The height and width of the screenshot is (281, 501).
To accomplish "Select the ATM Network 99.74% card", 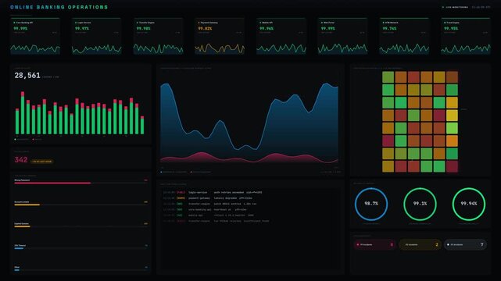I will pyautogui.click(x=404, y=37).
